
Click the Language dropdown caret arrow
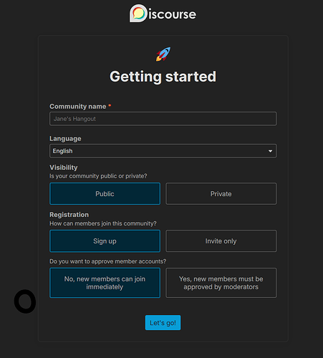(270, 151)
